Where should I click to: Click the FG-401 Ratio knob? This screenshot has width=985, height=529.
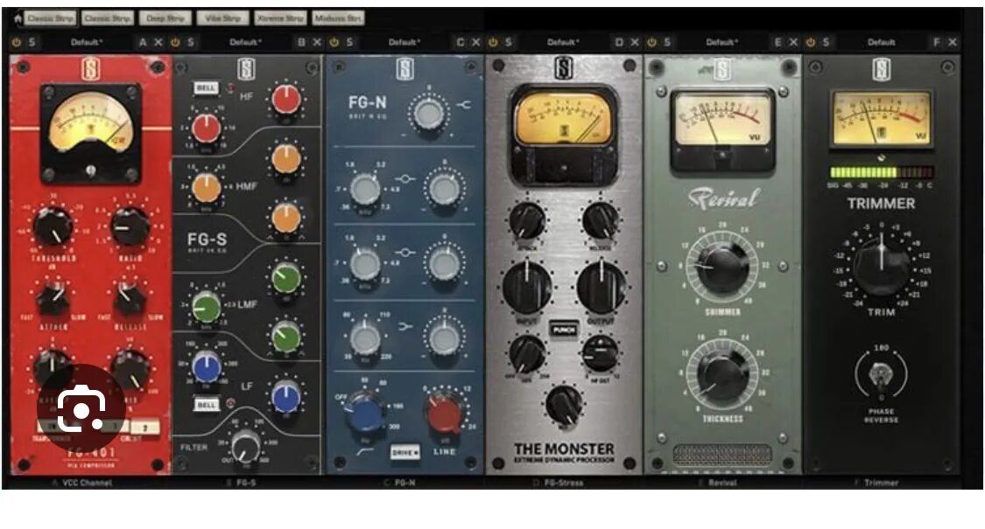pyautogui.click(x=130, y=227)
